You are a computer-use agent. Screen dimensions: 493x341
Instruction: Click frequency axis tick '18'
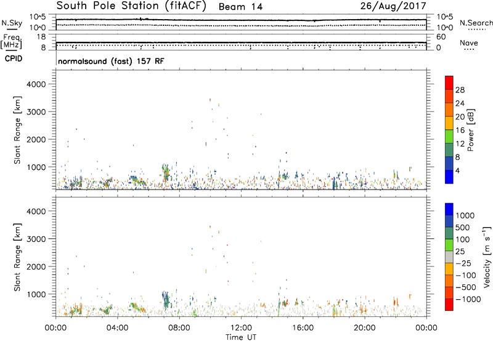point(41,37)
